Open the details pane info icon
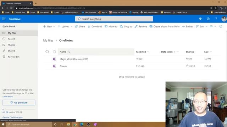227x127 pixels. (x=221, y=26)
